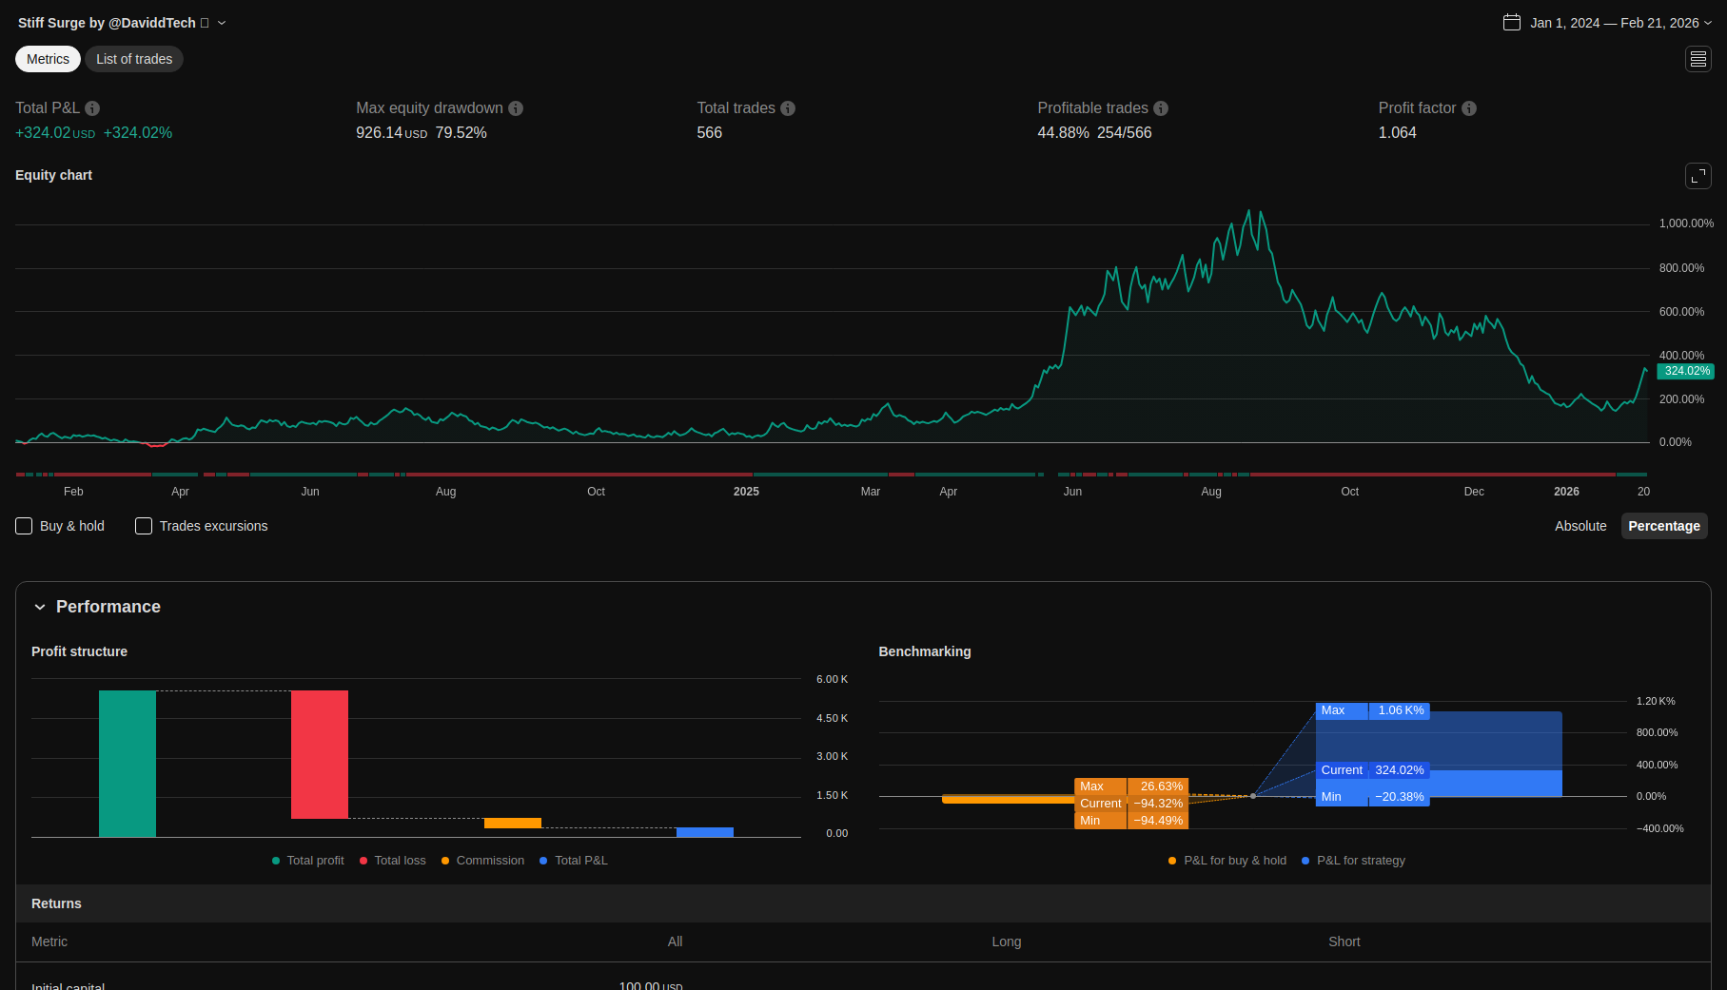This screenshot has height=990, width=1727.
Task: Select the Percentage chart mode
Action: [x=1663, y=526]
